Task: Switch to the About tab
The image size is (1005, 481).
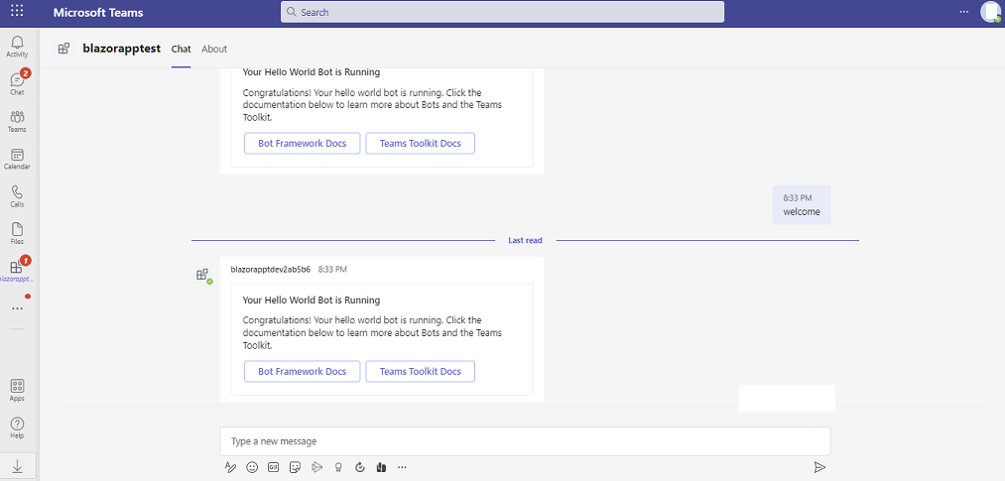Action: [214, 49]
